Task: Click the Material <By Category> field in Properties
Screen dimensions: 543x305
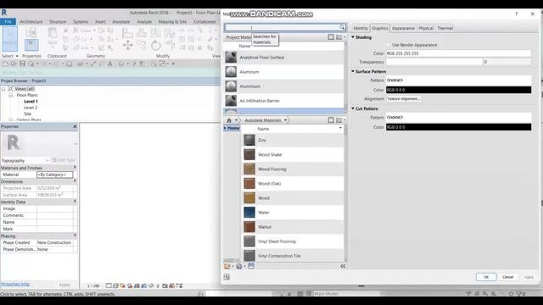Action: [x=54, y=175]
